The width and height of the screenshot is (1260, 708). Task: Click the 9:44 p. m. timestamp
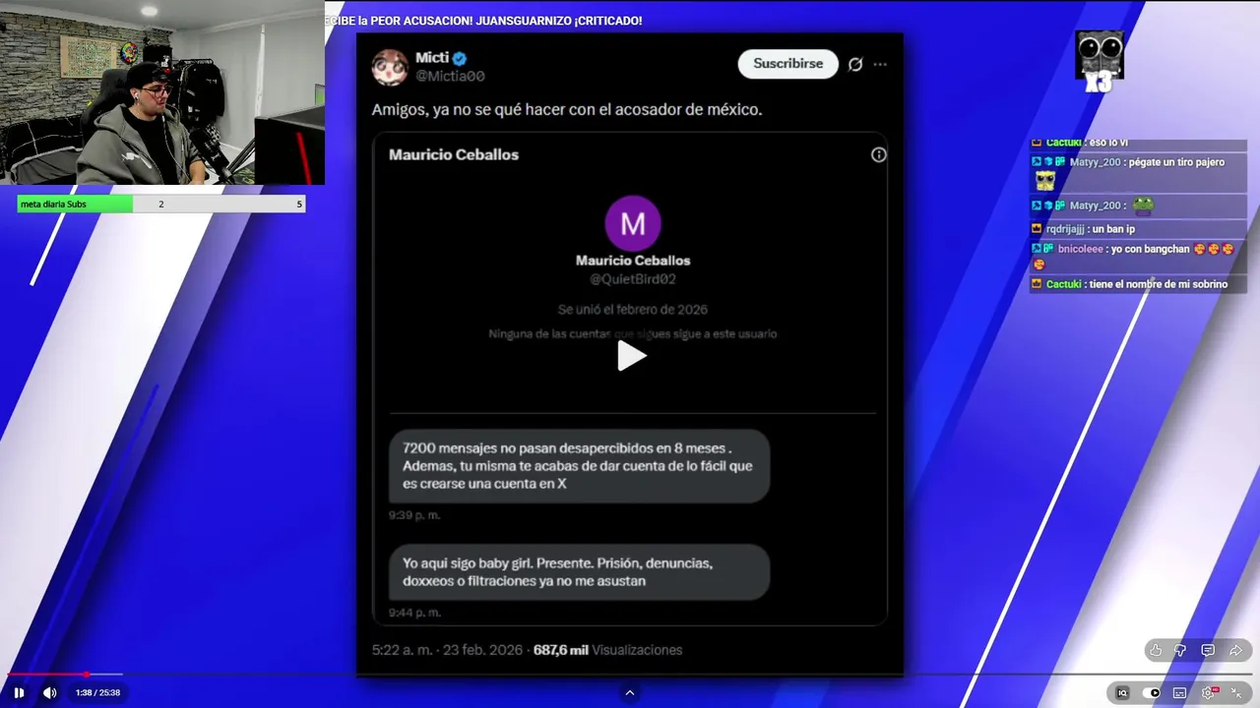[x=414, y=613]
